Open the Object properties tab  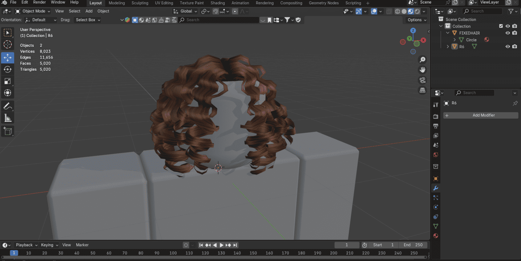(x=436, y=179)
